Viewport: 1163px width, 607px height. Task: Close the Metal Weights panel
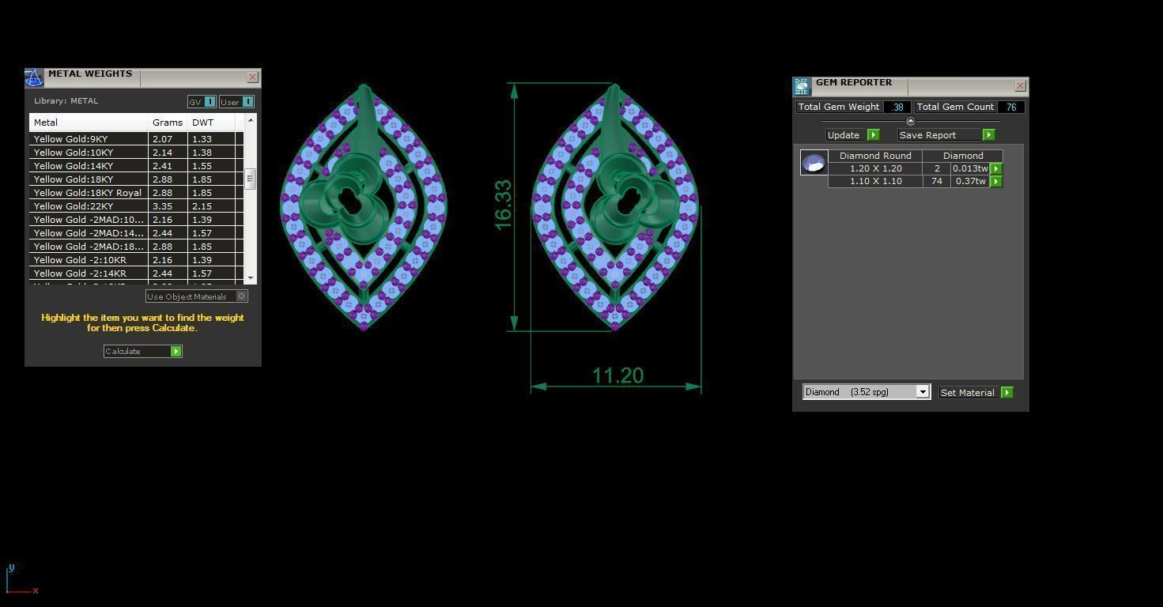[252, 77]
